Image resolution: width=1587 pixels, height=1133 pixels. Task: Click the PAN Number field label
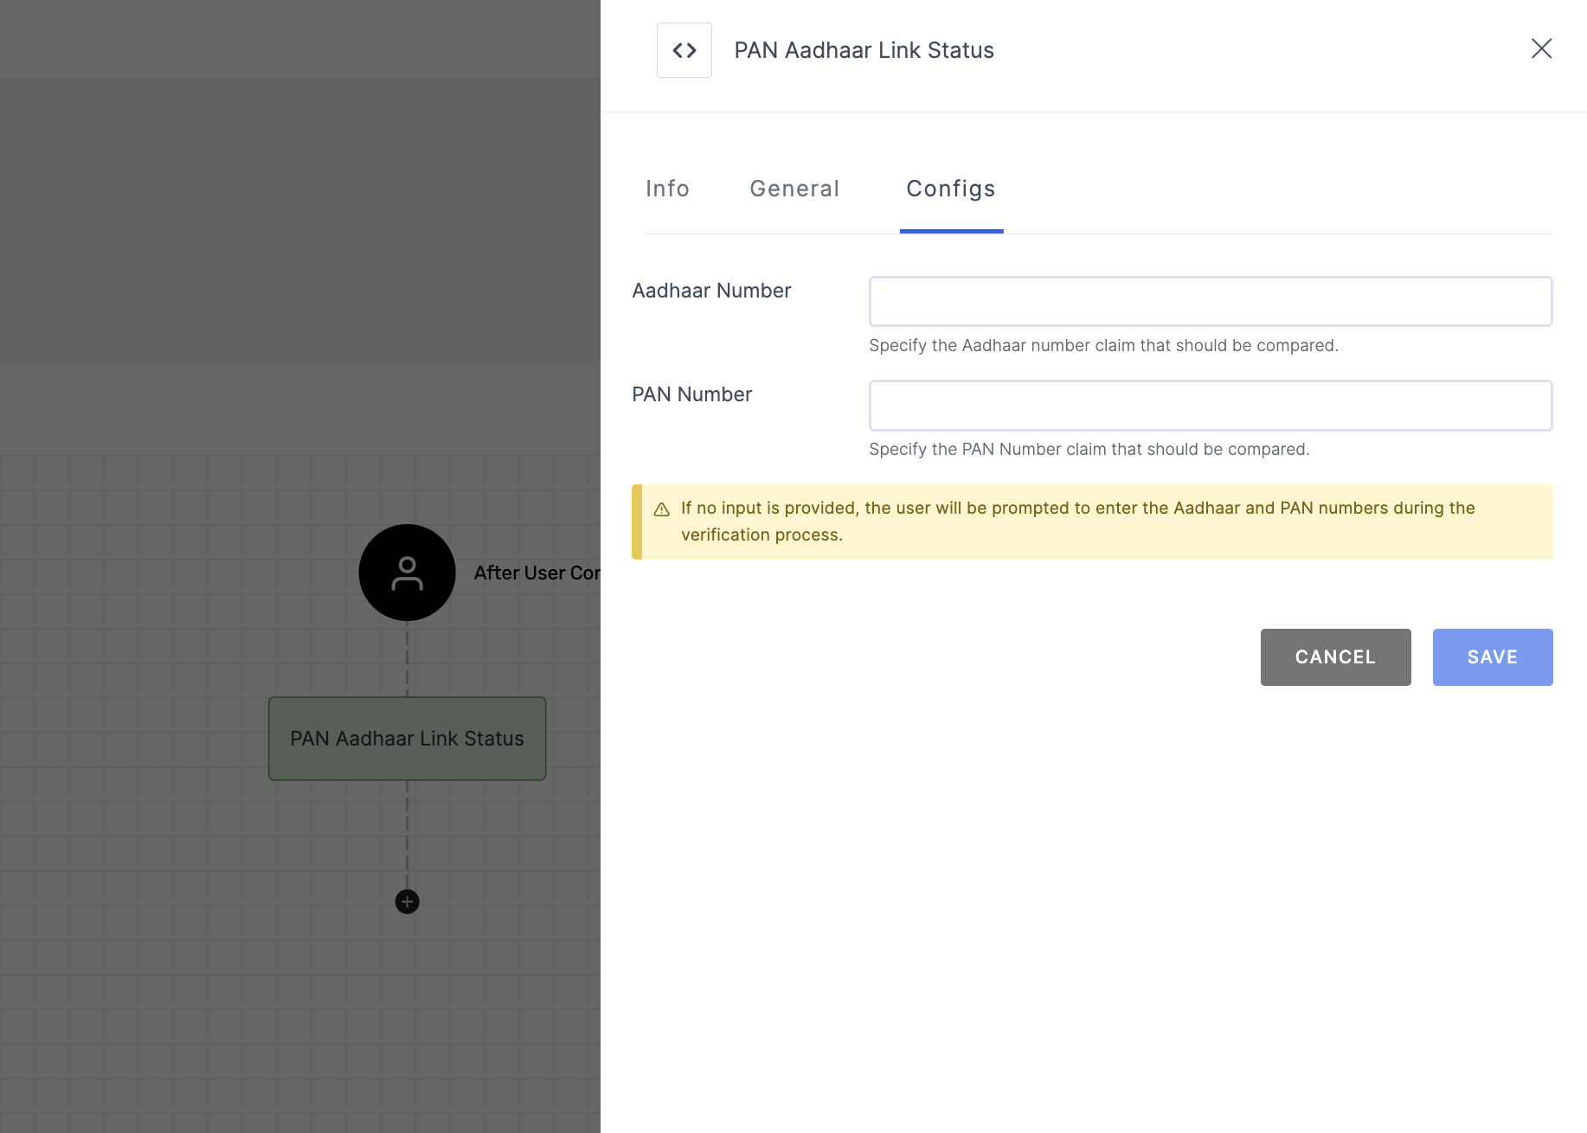click(x=691, y=394)
